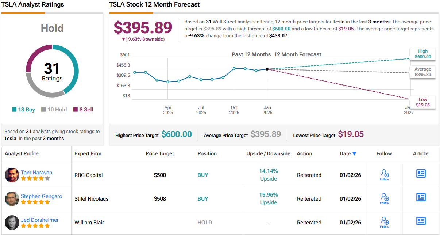This screenshot has width=440, height=235.
Task: Select the High $600.00 forecast label
Action: tap(422, 54)
